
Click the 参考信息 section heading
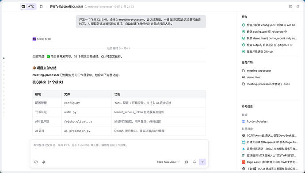tap(247, 107)
